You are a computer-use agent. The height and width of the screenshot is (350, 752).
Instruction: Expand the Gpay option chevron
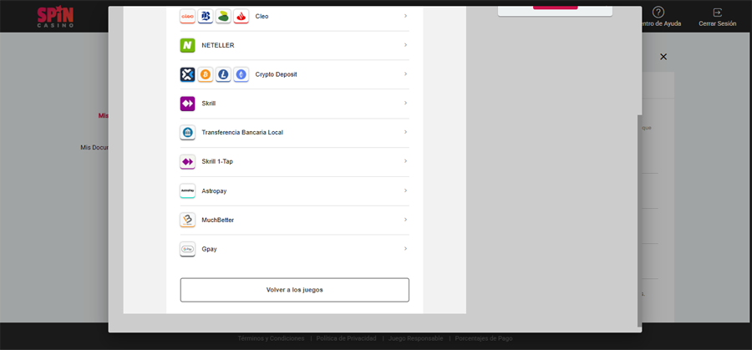(406, 248)
